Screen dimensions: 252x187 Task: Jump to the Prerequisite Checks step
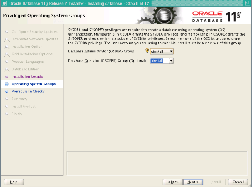pos(28,91)
